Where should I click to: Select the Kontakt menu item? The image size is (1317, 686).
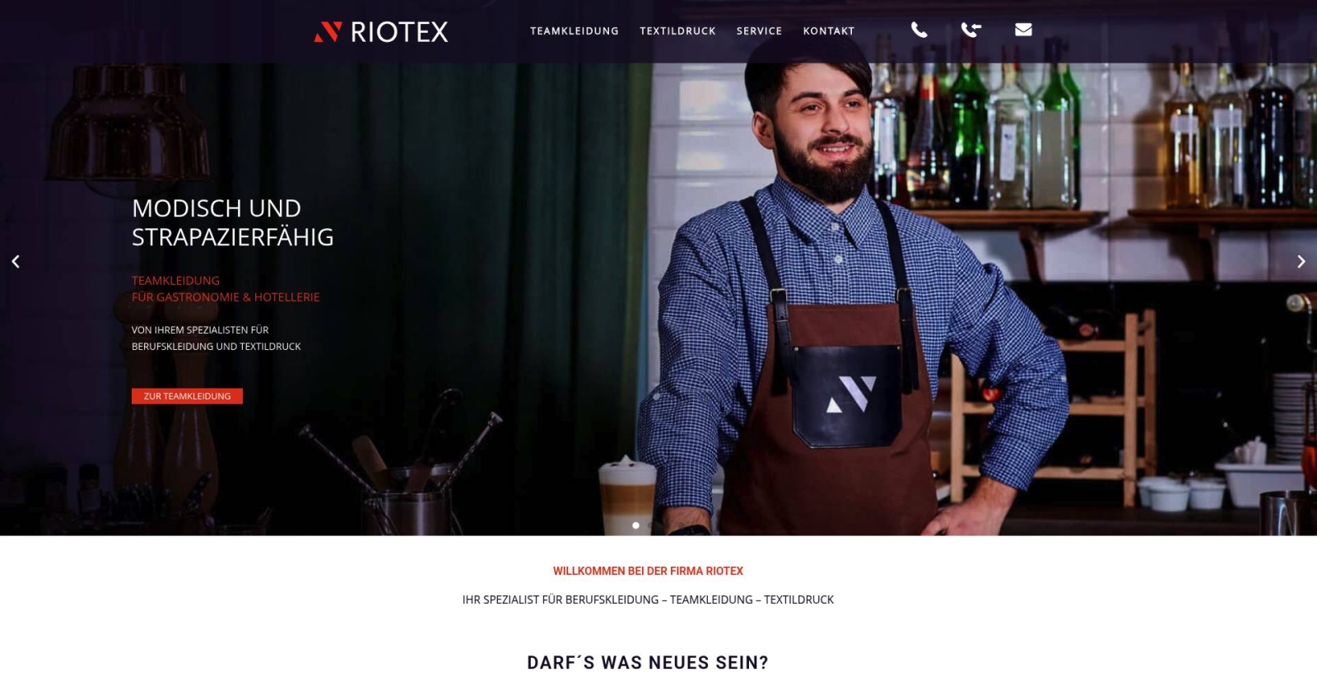pyautogui.click(x=829, y=31)
